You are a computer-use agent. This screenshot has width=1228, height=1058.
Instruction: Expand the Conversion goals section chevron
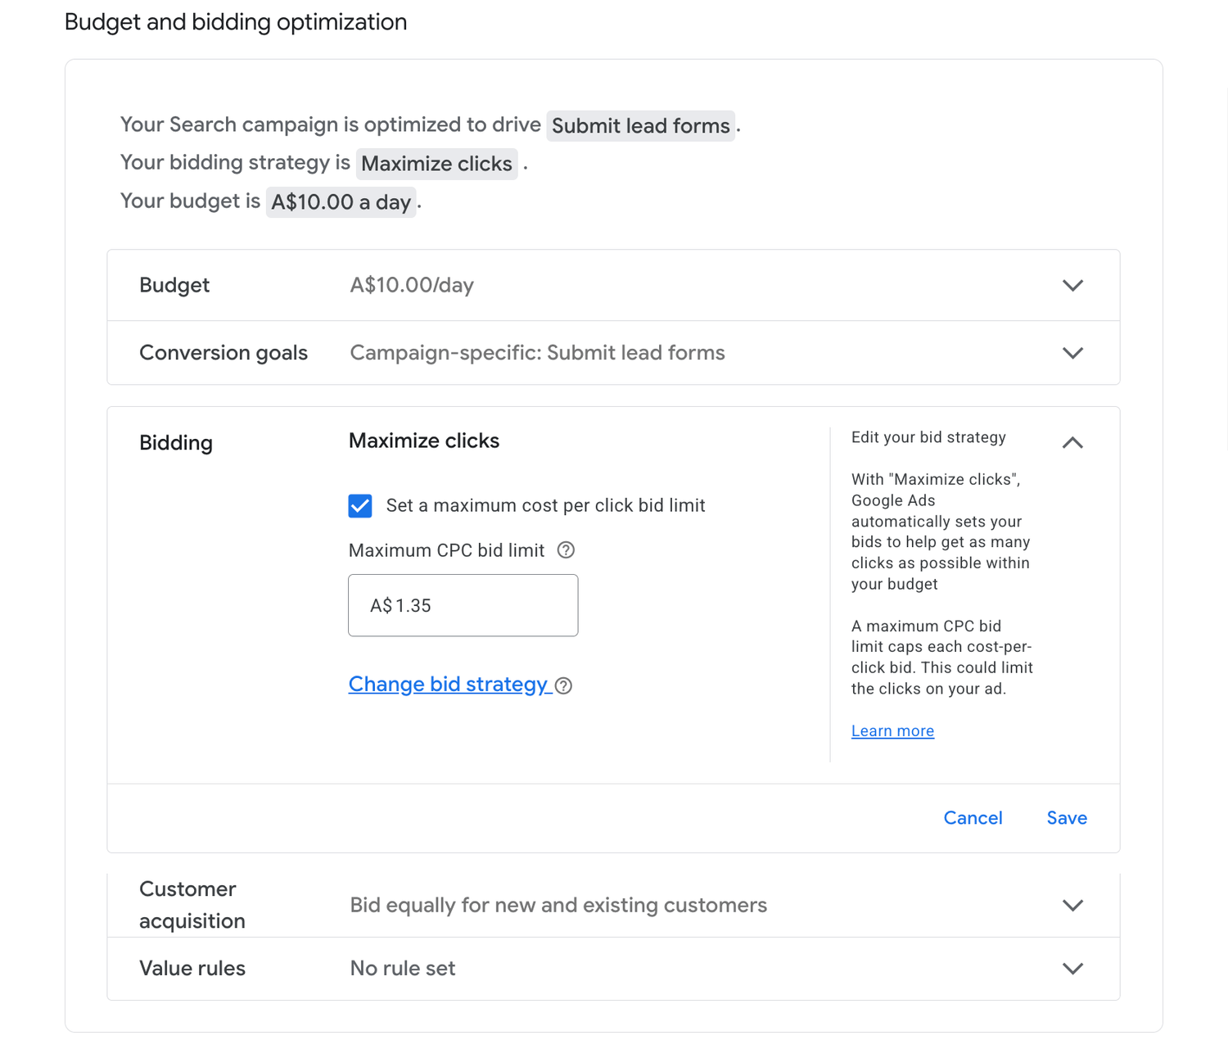pyautogui.click(x=1072, y=353)
